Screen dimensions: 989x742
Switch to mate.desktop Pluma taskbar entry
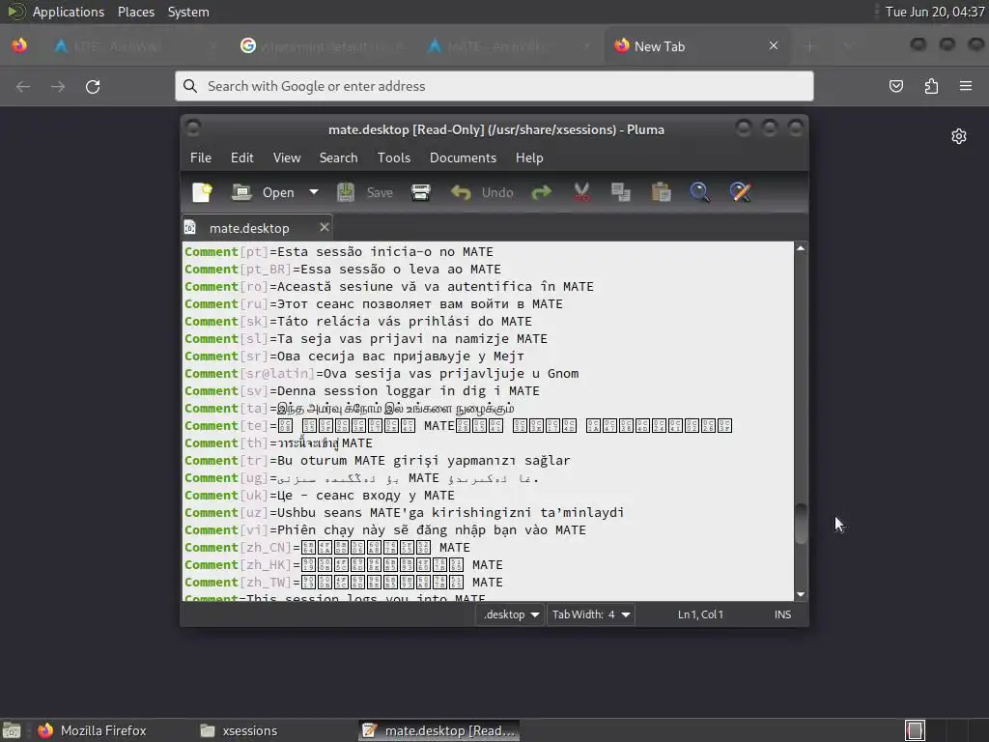click(439, 730)
